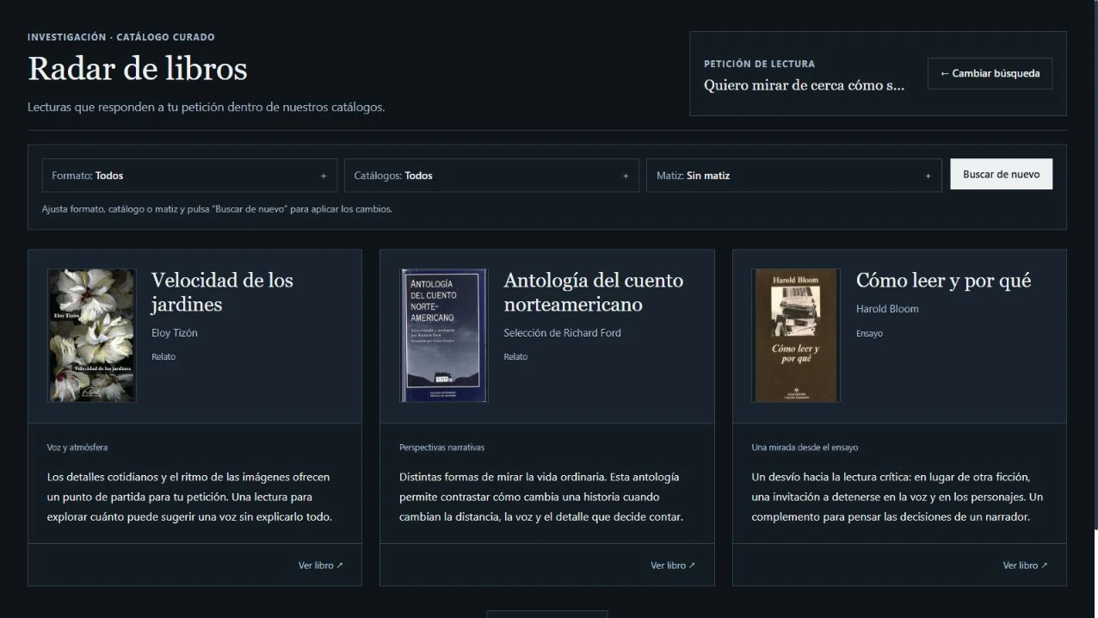Viewport: 1098px width, 618px height.
Task: Click the Petición de lectura label
Action: (x=759, y=64)
